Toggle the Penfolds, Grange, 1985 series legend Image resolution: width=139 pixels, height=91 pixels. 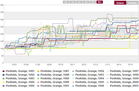(18, 86)
